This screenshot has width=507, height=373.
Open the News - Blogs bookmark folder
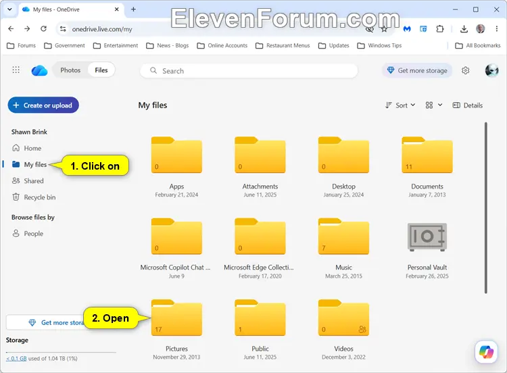pyautogui.click(x=168, y=45)
